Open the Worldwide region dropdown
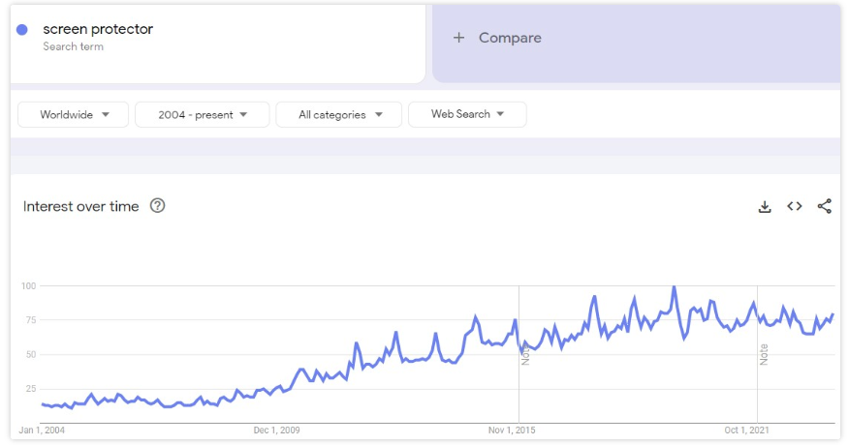The width and height of the screenshot is (849, 445). [73, 114]
